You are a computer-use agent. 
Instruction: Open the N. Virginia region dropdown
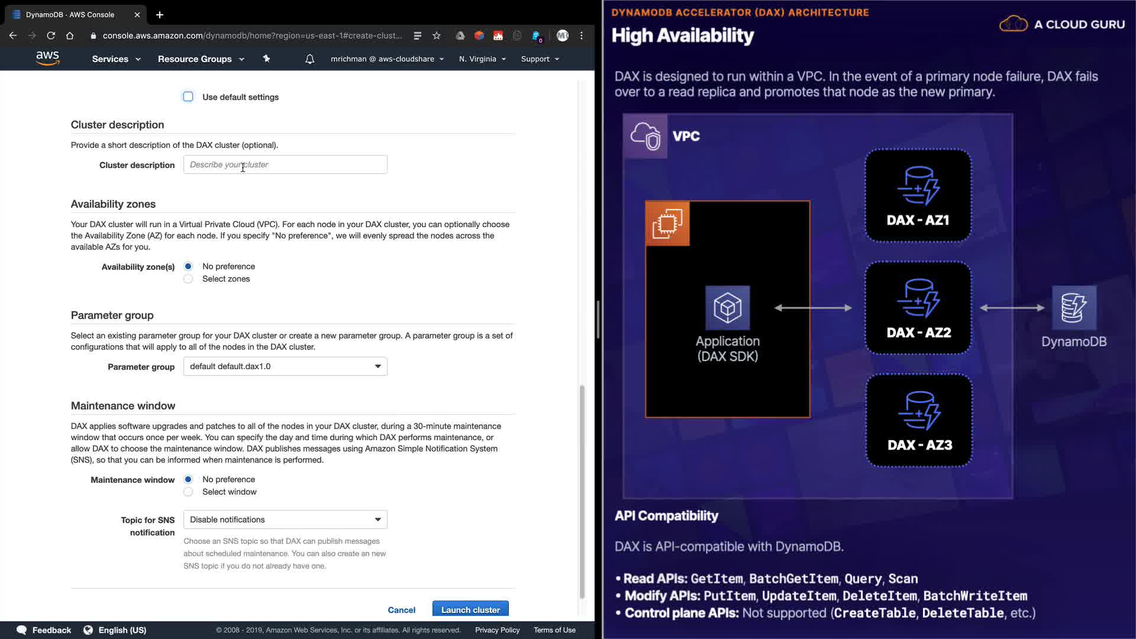(x=482, y=59)
